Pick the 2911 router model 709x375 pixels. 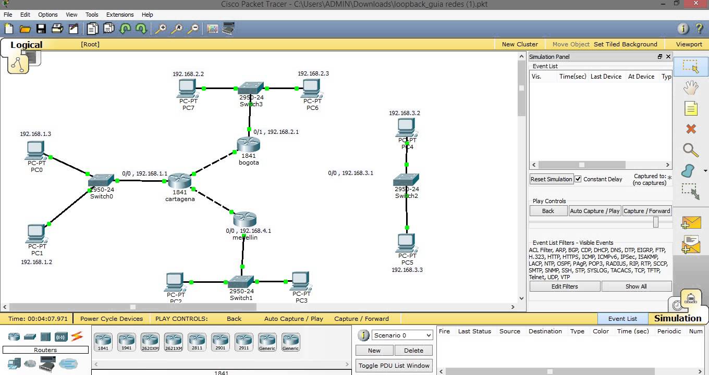tap(244, 342)
